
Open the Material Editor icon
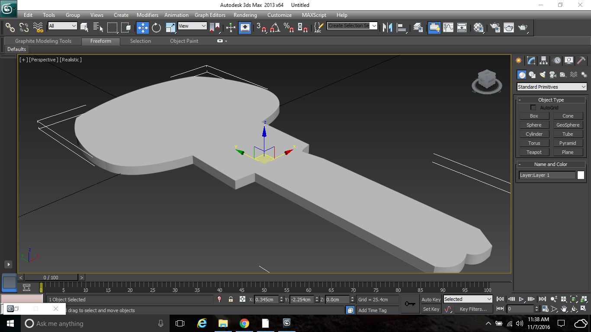(x=479, y=28)
